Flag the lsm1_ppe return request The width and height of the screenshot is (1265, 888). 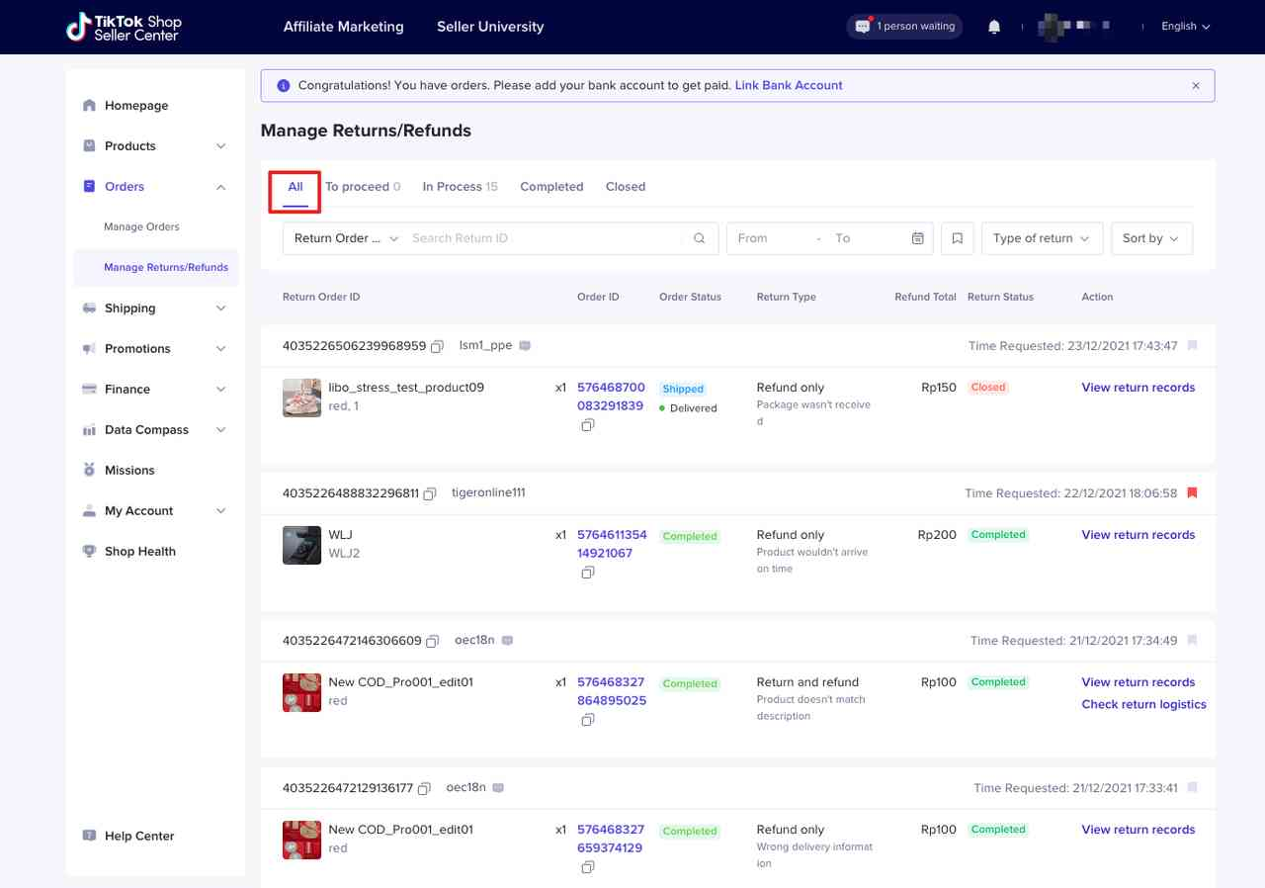tap(1192, 346)
